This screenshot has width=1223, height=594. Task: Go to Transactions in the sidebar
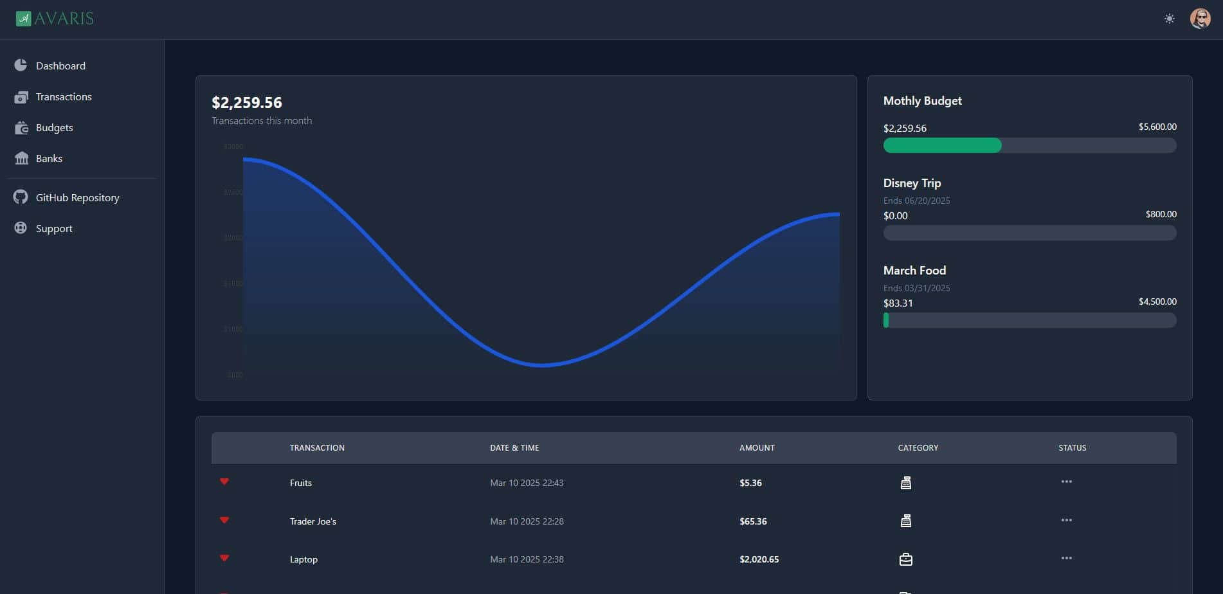(x=63, y=96)
